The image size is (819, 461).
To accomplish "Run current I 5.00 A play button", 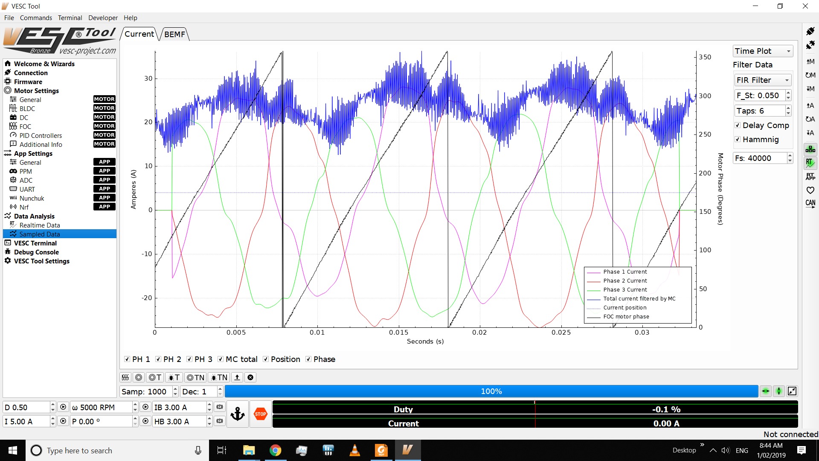I will point(63,421).
